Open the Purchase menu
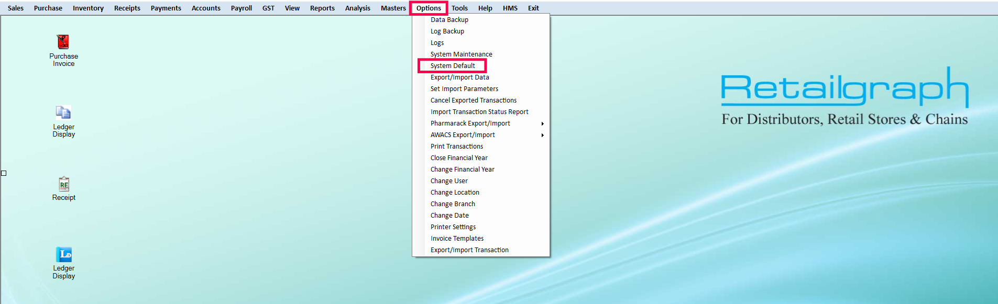The height and width of the screenshot is (304, 998). 48,8
